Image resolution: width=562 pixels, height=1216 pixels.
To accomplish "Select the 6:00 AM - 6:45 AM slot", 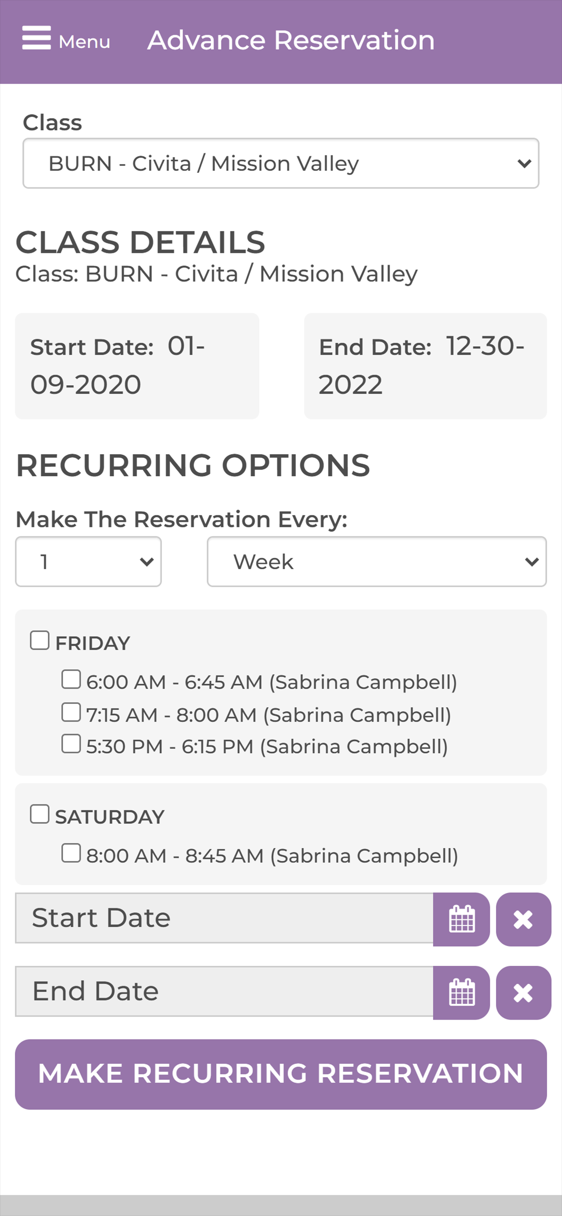I will pyautogui.click(x=71, y=680).
